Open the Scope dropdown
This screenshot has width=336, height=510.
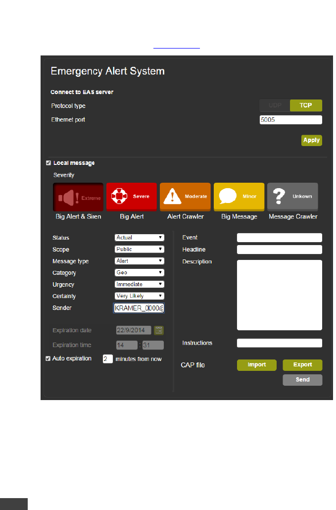click(140, 249)
